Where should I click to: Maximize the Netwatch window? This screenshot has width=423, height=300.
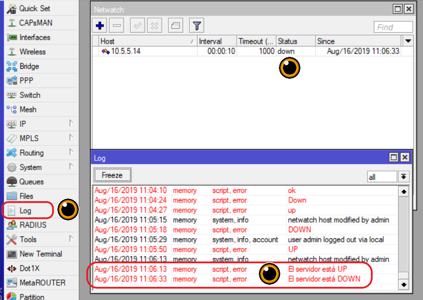[x=398, y=9]
